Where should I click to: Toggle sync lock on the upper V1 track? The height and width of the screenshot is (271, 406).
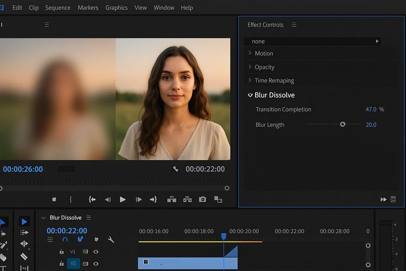(85, 251)
